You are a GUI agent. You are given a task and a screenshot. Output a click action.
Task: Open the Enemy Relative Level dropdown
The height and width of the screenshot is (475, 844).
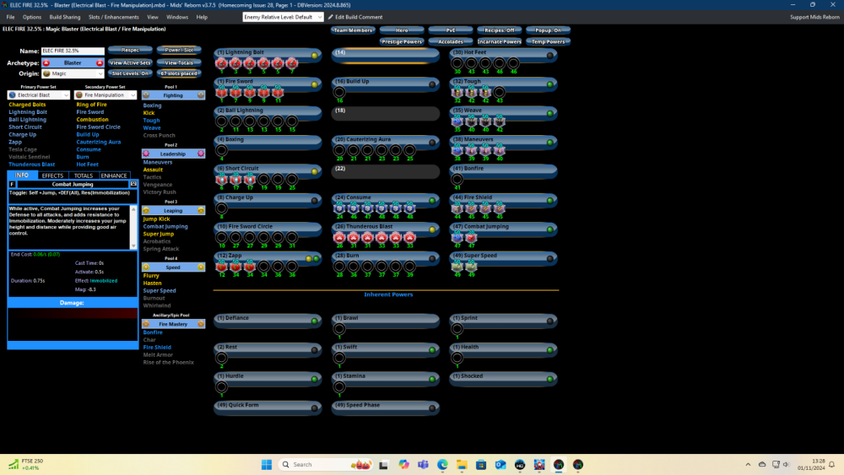[x=283, y=17]
